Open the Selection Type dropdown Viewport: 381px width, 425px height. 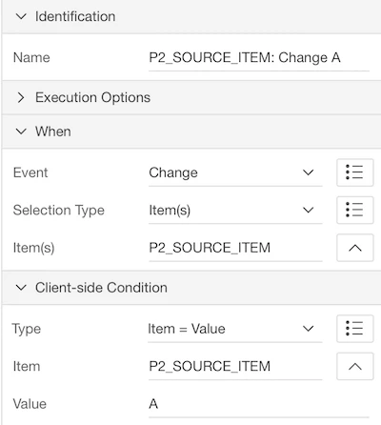coord(235,211)
